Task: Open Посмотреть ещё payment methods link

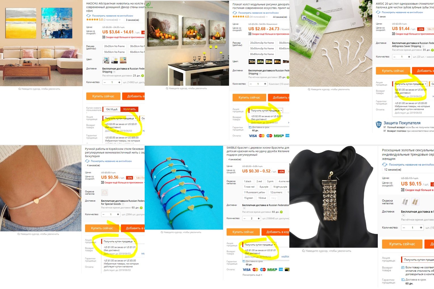Action: (252, 275)
